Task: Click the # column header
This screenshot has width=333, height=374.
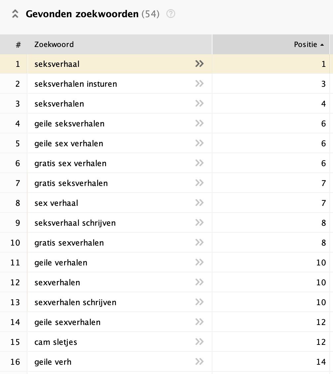Action: pyautogui.click(x=18, y=45)
